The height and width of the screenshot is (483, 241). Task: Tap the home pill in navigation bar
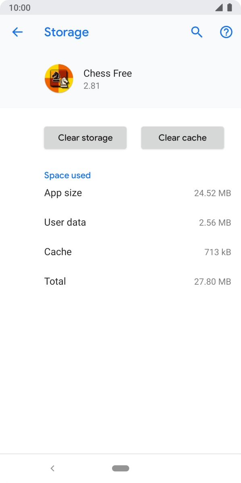pos(120,468)
